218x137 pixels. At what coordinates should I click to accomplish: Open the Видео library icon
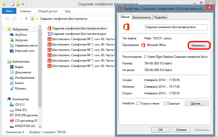12,67
